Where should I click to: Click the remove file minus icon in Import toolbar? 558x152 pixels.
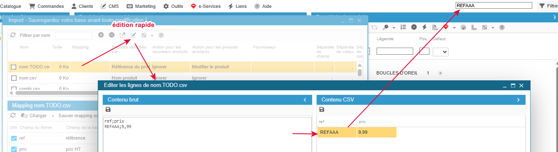pos(112,35)
